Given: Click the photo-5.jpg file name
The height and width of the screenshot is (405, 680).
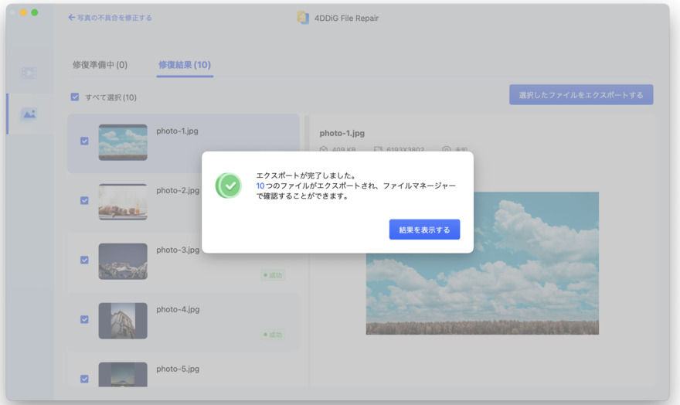Looking at the screenshot, I should pyautogui.click(x=178, y=369).
